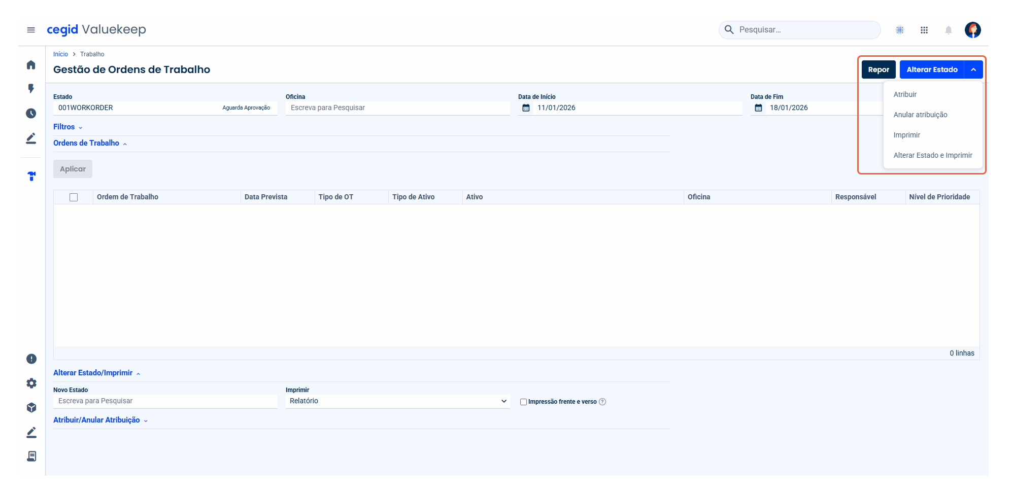Click the home icon in sidebar

click(x=31, y=65)
